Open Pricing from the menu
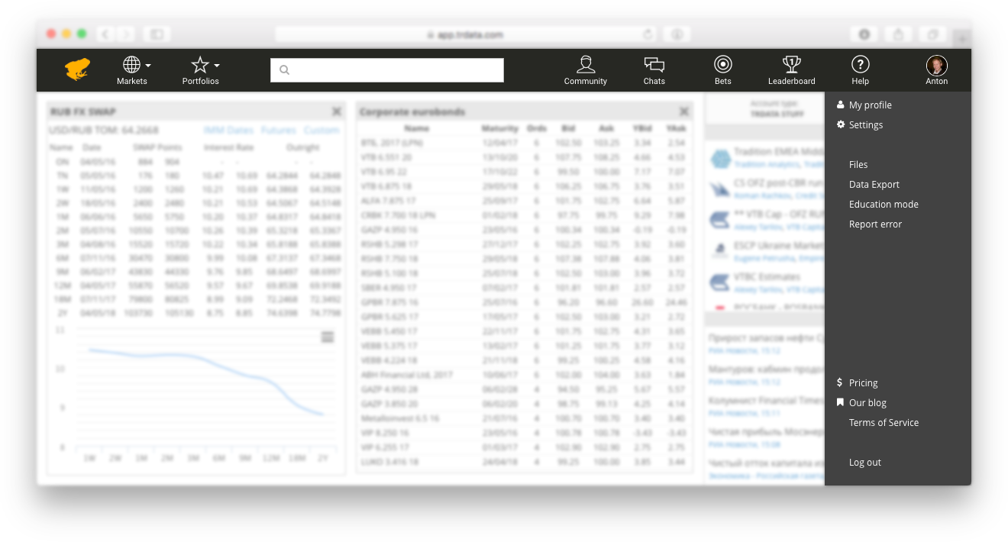This screenshot has height=542, width=1008. tap(864, 383)
